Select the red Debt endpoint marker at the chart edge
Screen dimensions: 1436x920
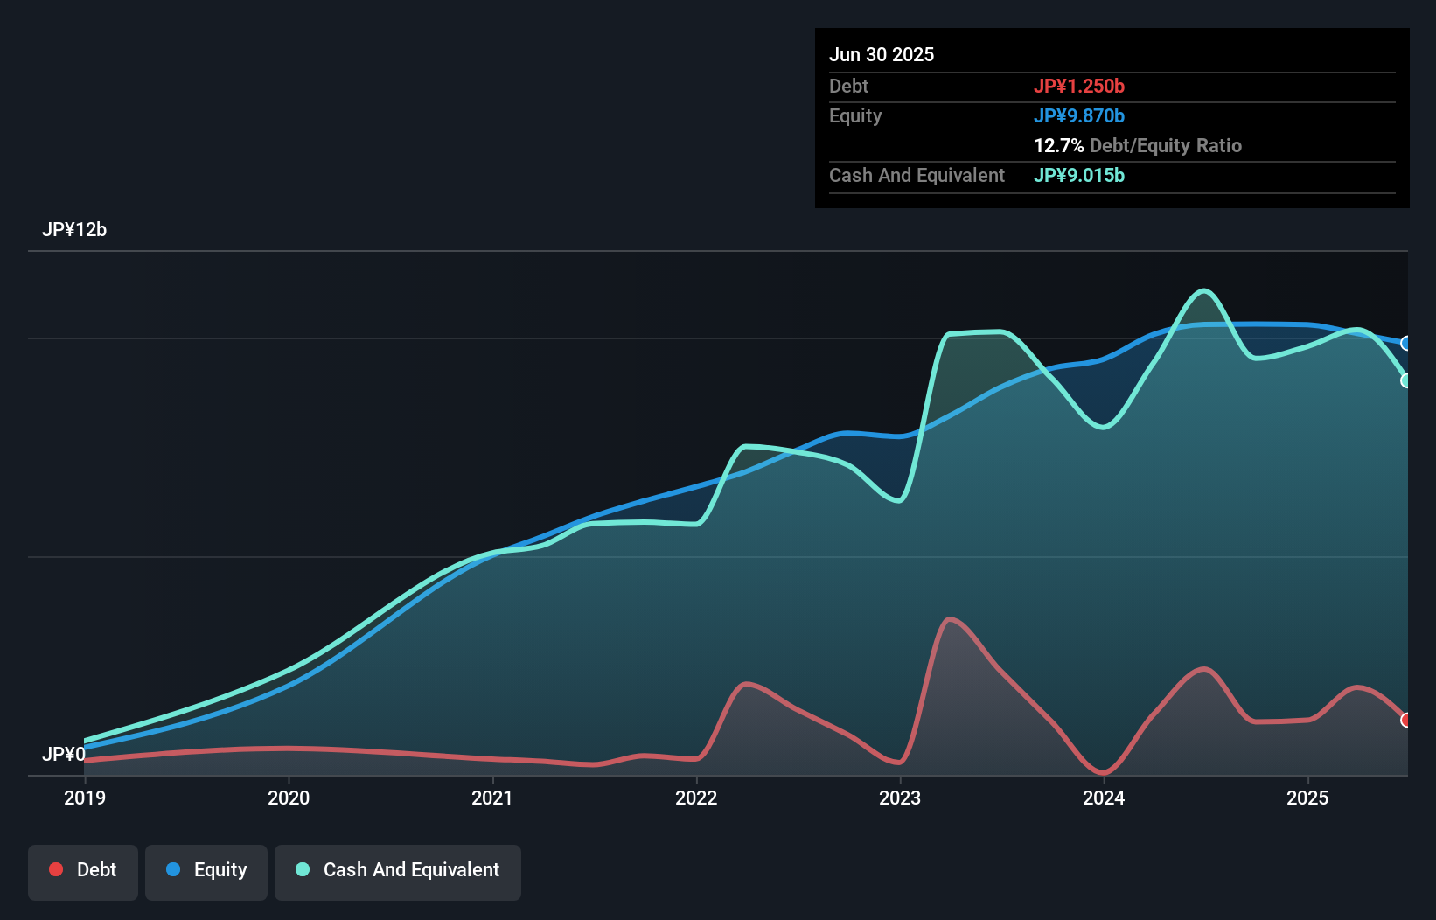pyautogui.click(x=1406, y=721)
